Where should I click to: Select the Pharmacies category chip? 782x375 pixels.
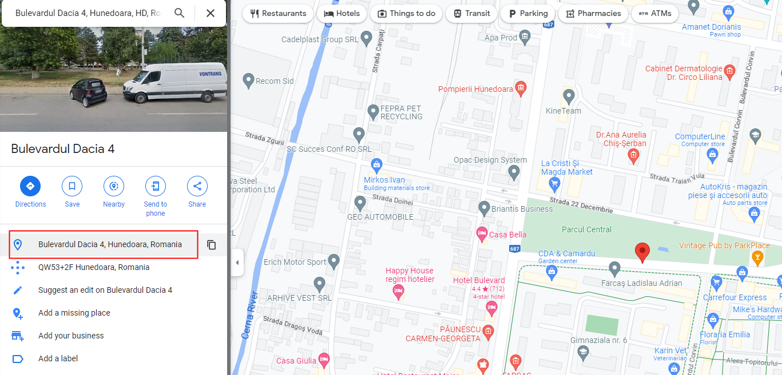pos(593,14)
